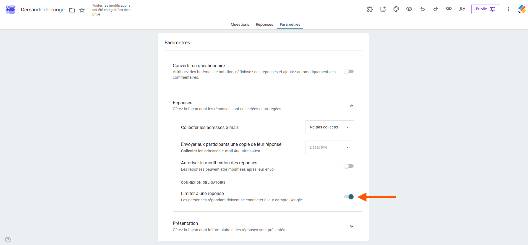Open the form outline icon beside add-ons
The image size is (528, 245).
[383, 9]
